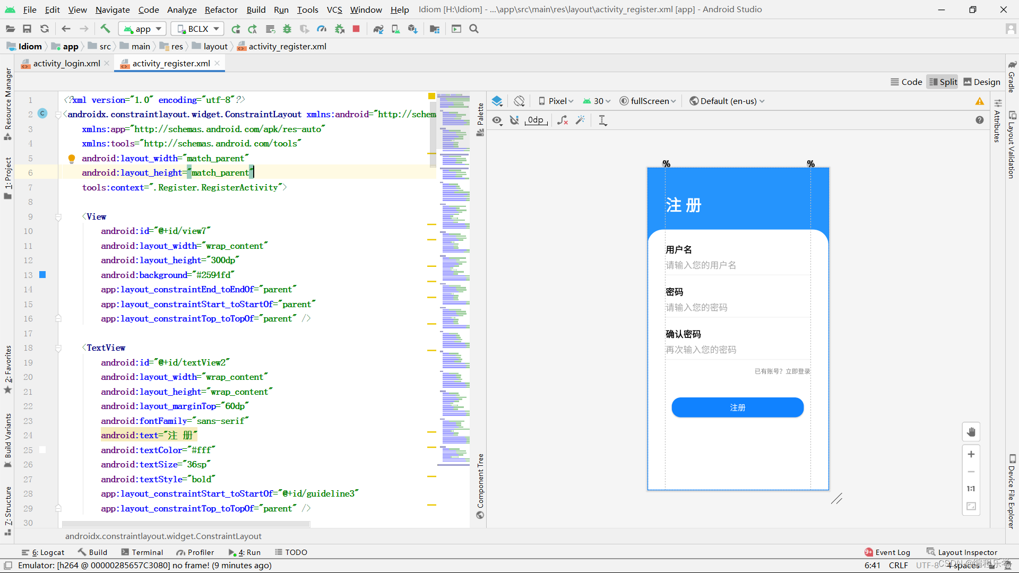Click the Save All floppy icon

[x=27, y=29]
